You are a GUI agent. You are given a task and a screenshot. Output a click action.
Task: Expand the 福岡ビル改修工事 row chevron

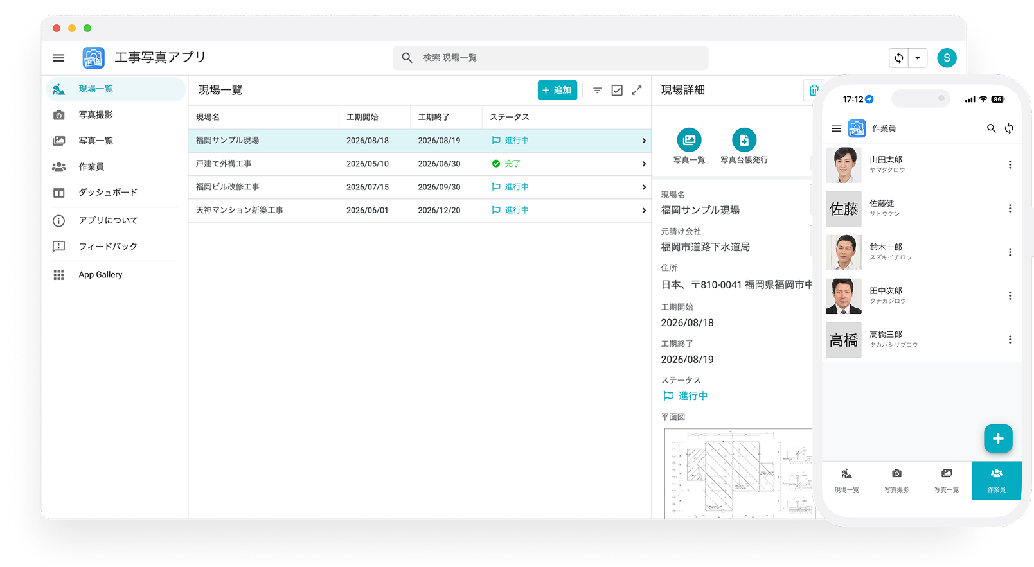644,187
